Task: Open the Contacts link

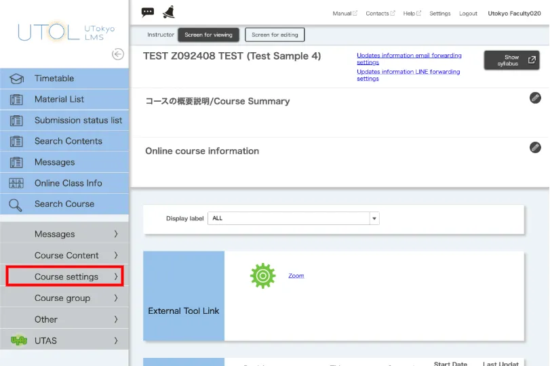Action: tap(380, 14)
